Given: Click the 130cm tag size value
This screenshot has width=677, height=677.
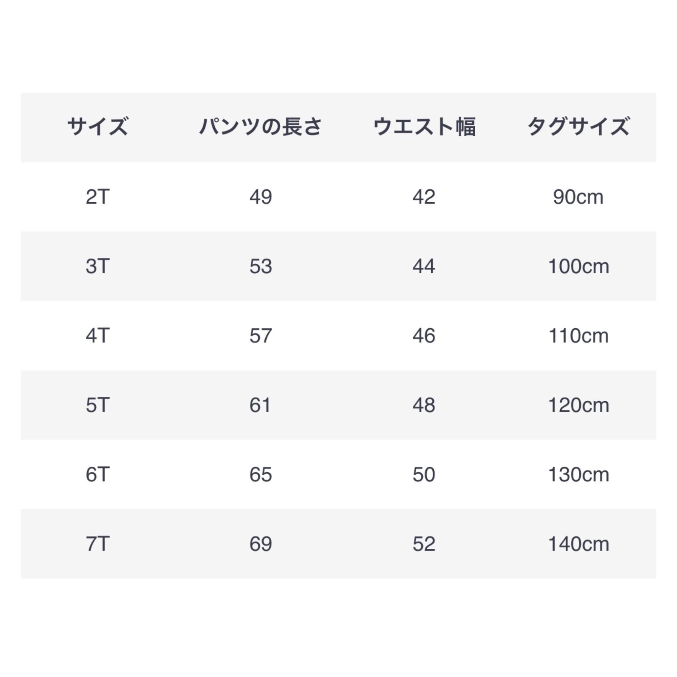Looking at the screenshot, I should click(578, 474).
